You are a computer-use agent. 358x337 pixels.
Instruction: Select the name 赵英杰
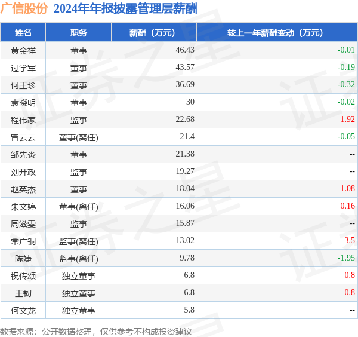tap(23, 189)
